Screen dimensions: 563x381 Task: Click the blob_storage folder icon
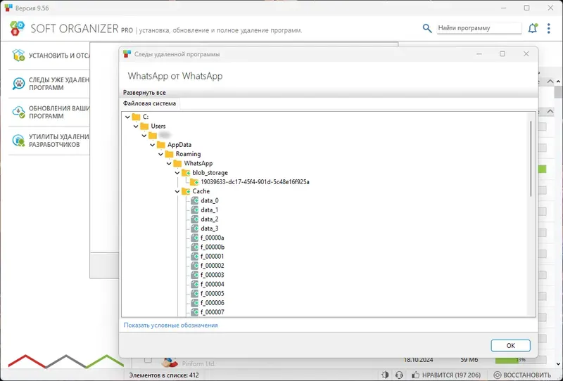(x=186, y=172)
